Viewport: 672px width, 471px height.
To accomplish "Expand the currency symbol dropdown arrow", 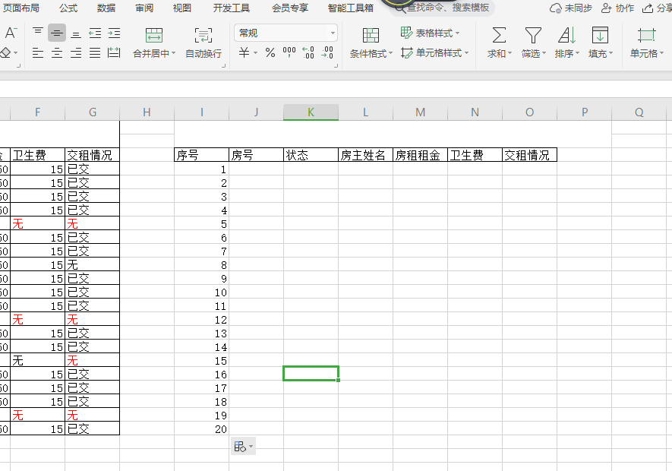I will [x=255, y=53].
